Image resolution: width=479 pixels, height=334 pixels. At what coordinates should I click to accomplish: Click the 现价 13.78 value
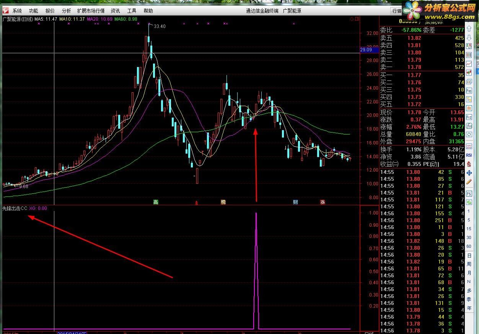tap(414, 112)
